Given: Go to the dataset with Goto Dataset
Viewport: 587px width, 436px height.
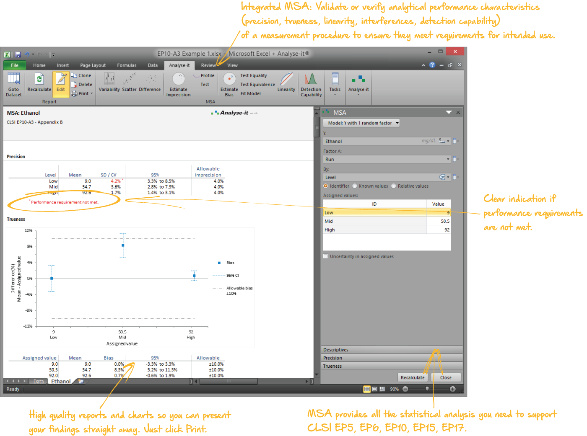Looking at the screenshot, I should (13, 85).
